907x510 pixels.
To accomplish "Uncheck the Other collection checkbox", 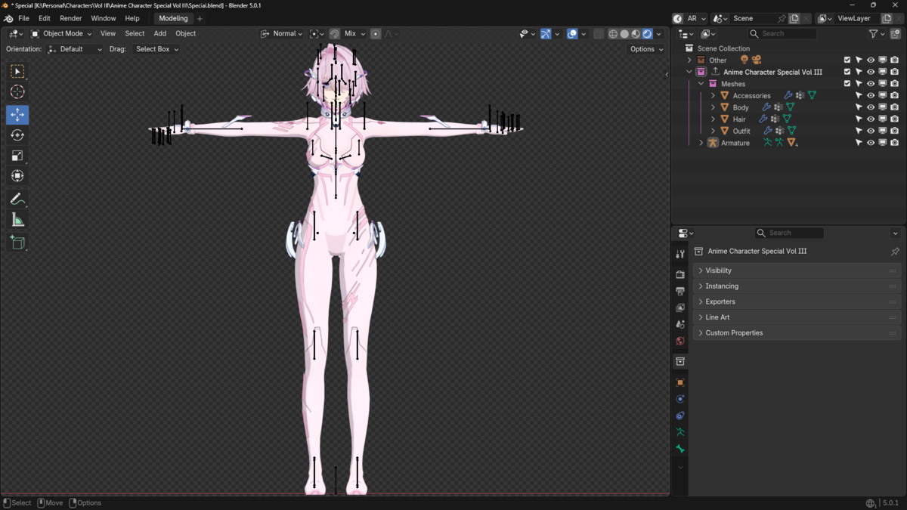I will 847,60.
